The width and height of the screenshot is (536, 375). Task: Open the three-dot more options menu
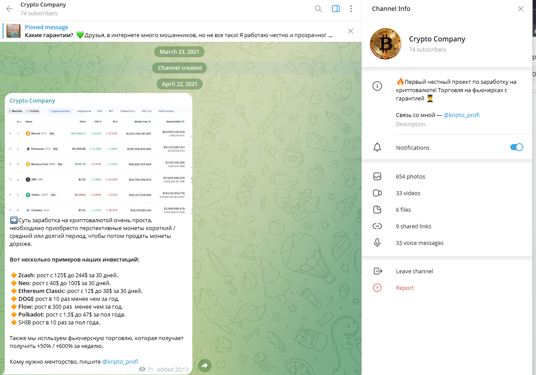tap(351, 9)
